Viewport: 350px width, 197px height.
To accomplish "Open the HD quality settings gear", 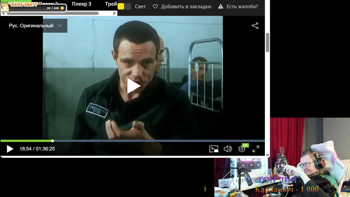I will (242, 149).
